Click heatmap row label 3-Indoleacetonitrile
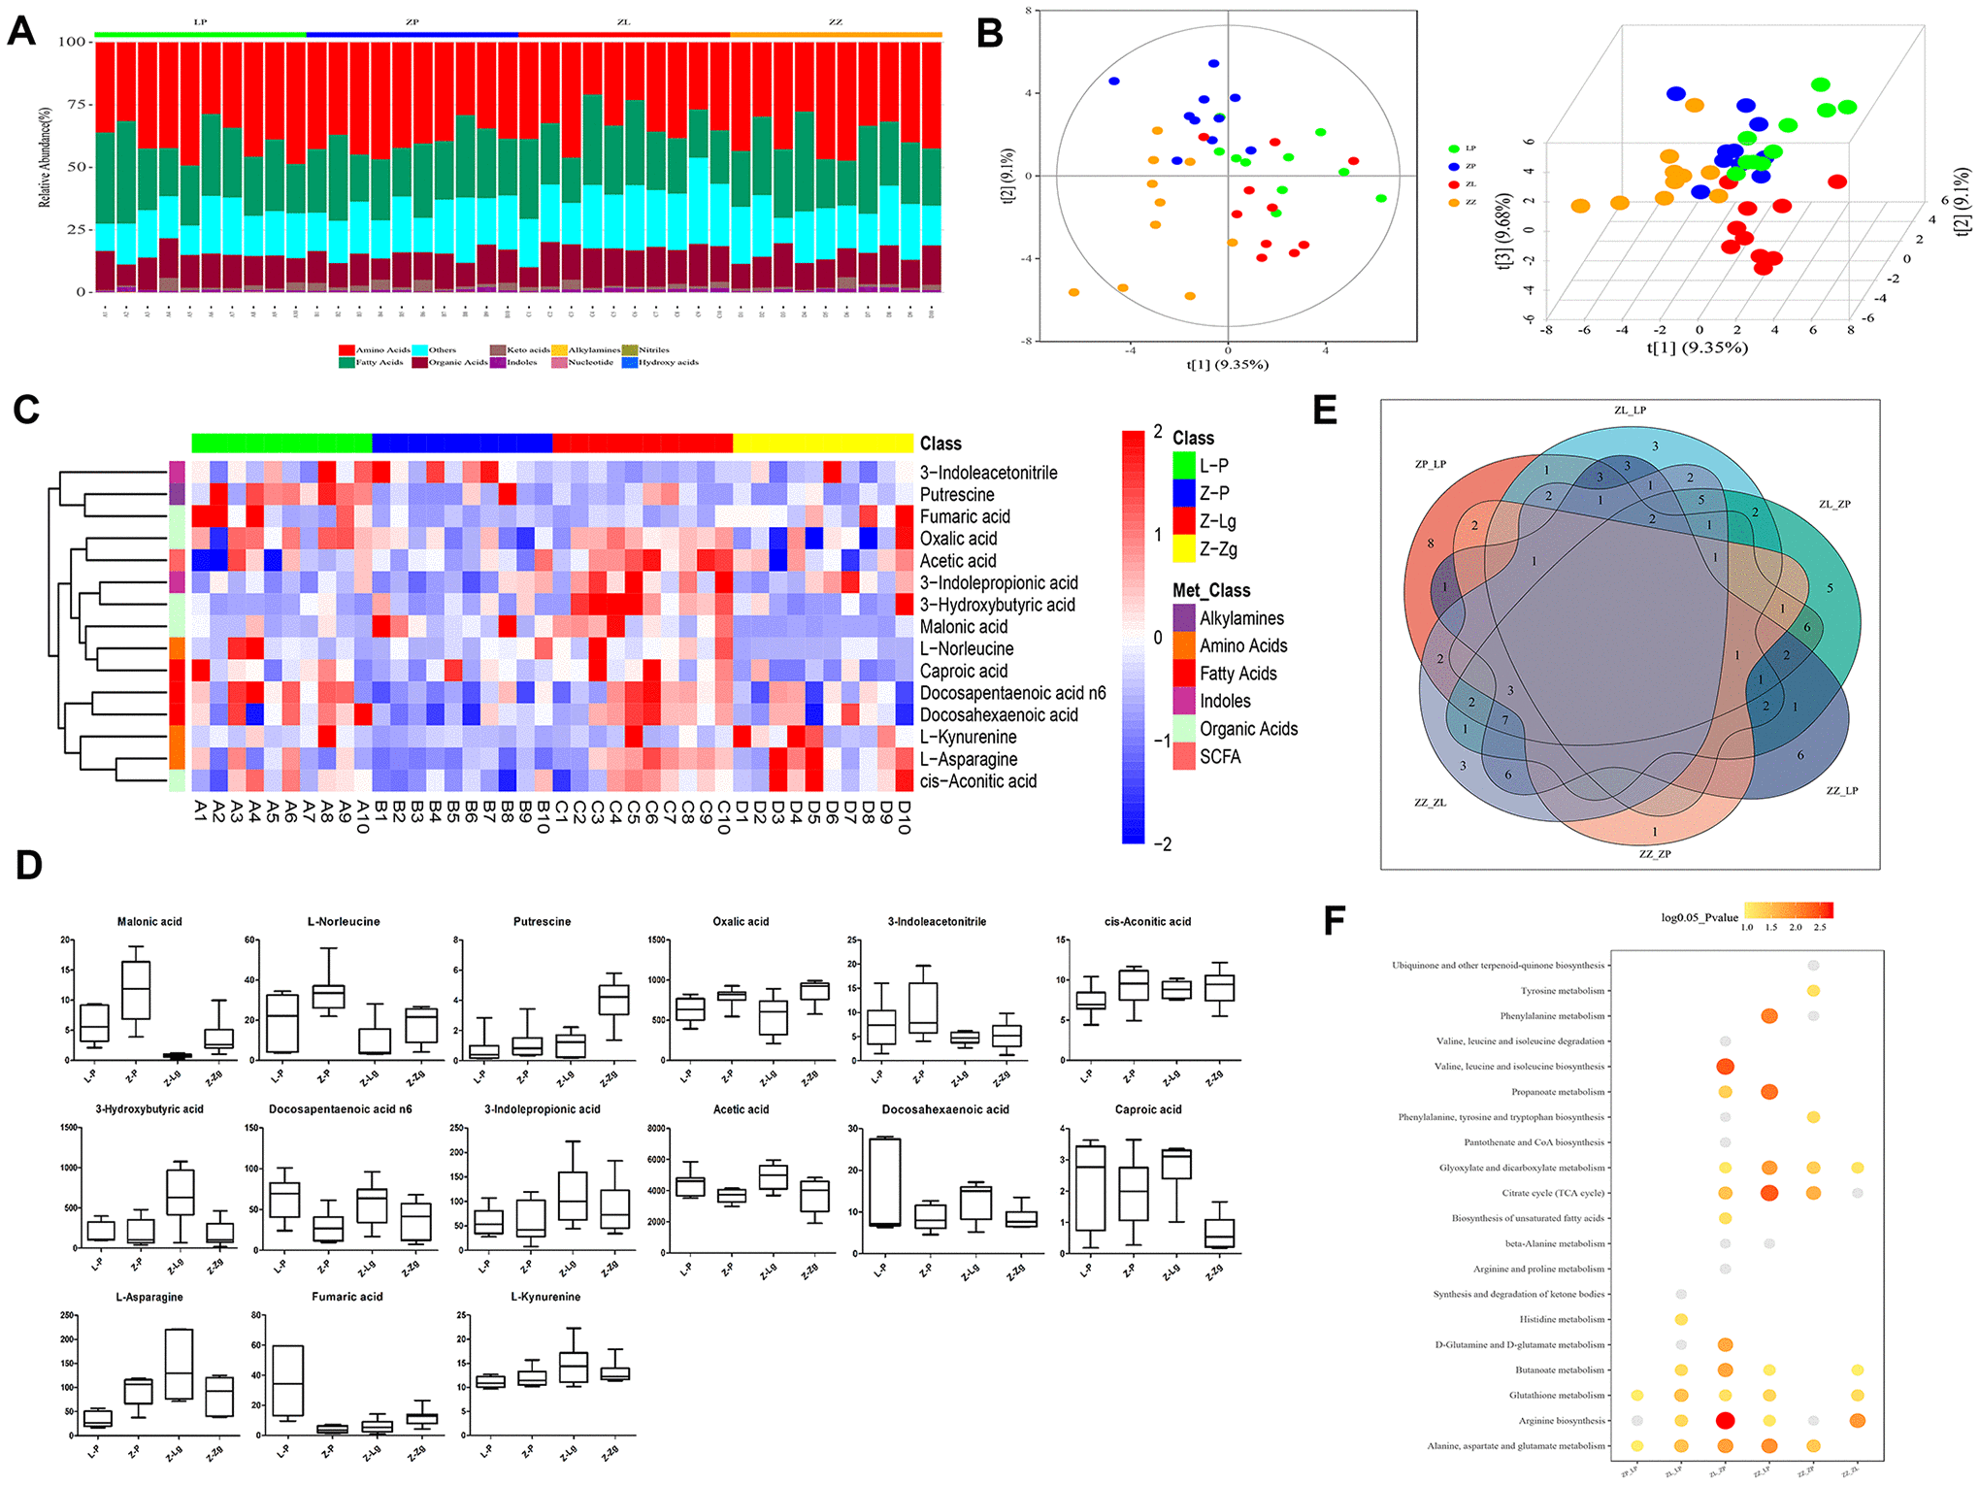The height and width of the screenshot is (1485, 1980). pyautogui.click(x=988, y=473)
